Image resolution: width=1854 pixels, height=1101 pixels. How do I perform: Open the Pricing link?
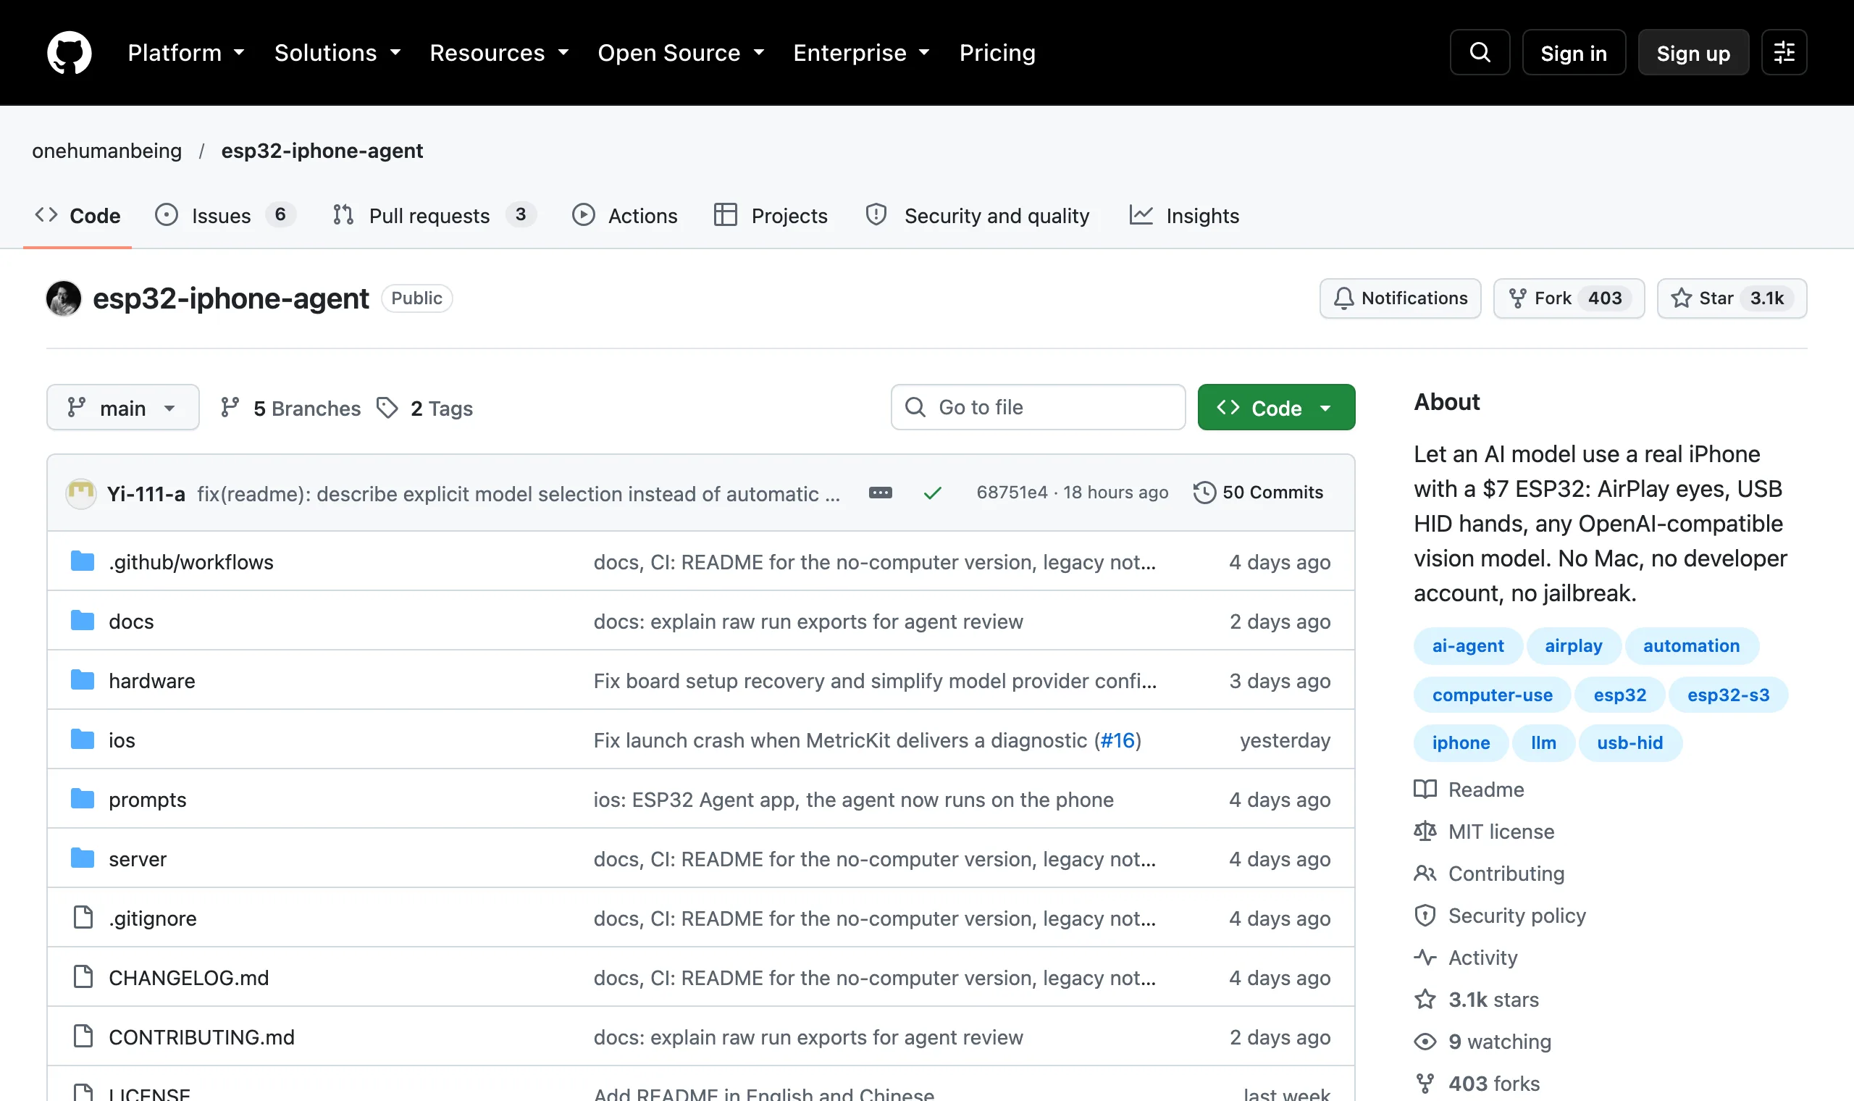pos(997,53)
